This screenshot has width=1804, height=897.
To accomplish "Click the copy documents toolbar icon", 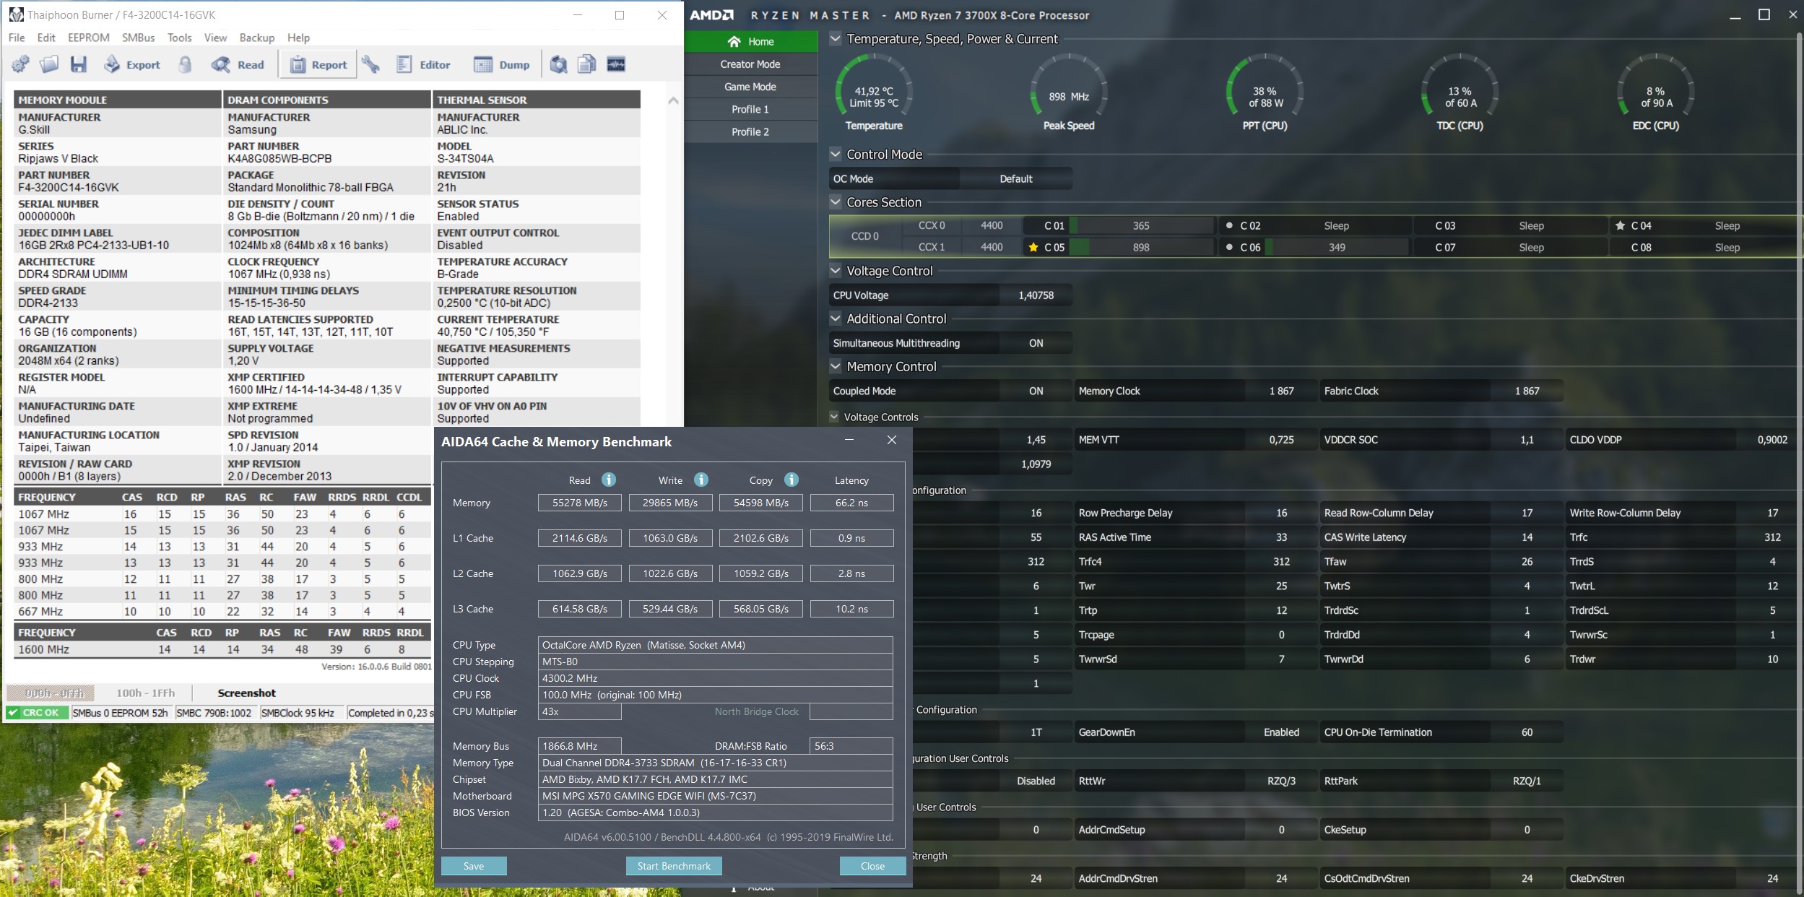I will click(x=586, y=64).
